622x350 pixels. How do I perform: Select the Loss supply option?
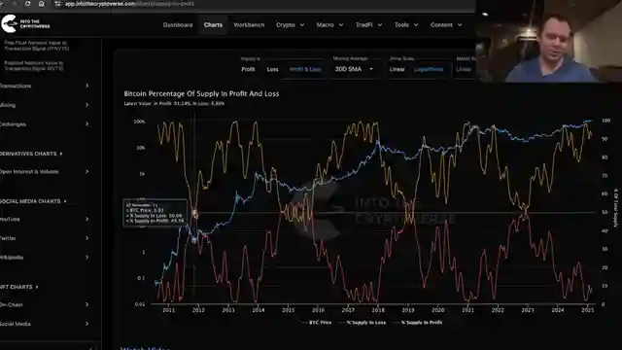coord(272,69)
